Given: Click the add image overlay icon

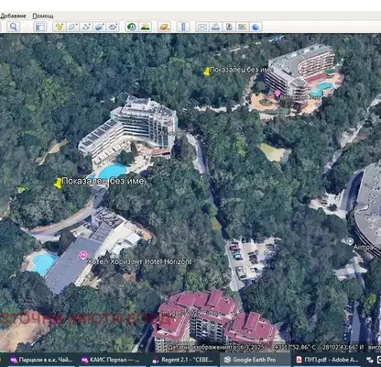Looking at the screenshot, I should (100, 27).
